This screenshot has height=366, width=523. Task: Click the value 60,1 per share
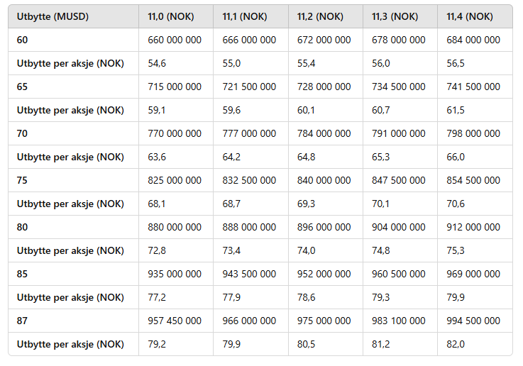(x=306, y=110)
